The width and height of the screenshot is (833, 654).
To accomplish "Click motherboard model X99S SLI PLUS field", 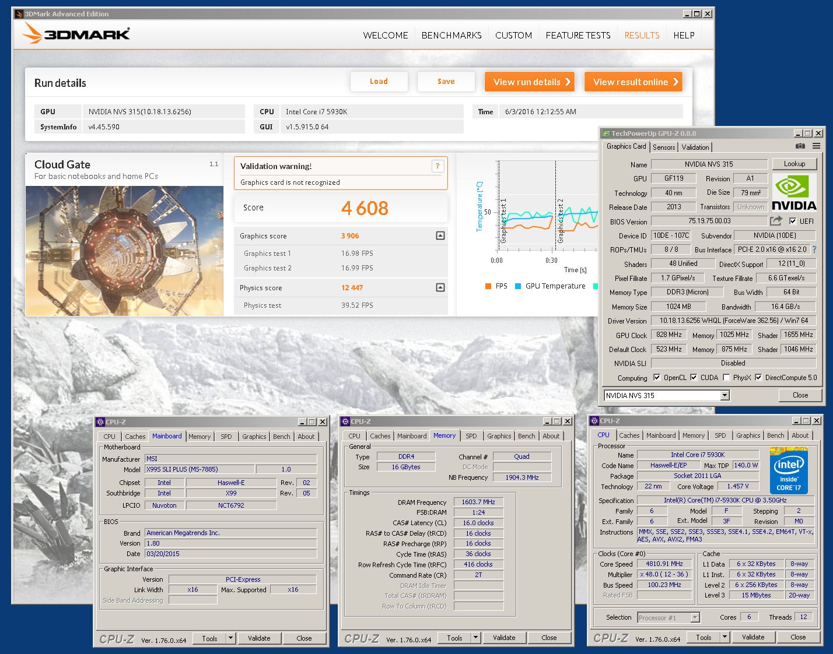I will (199, 469).
